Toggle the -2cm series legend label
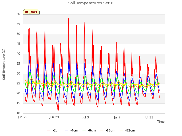 click(57, 130)
